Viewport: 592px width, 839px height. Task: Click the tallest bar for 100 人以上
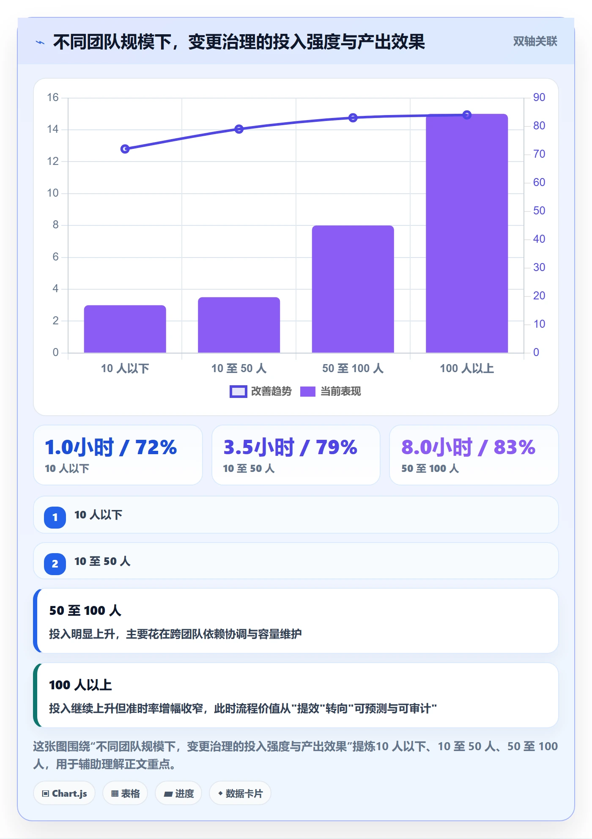467,233
